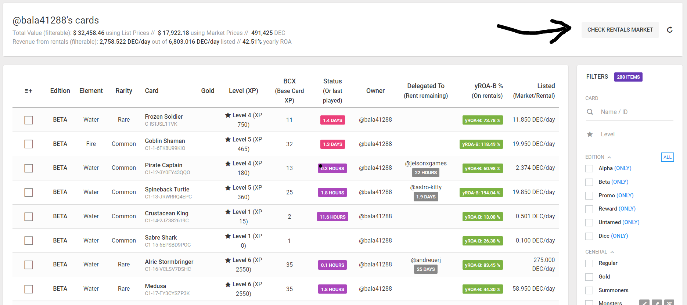Check the Gold general filter

tap(589, 277)
